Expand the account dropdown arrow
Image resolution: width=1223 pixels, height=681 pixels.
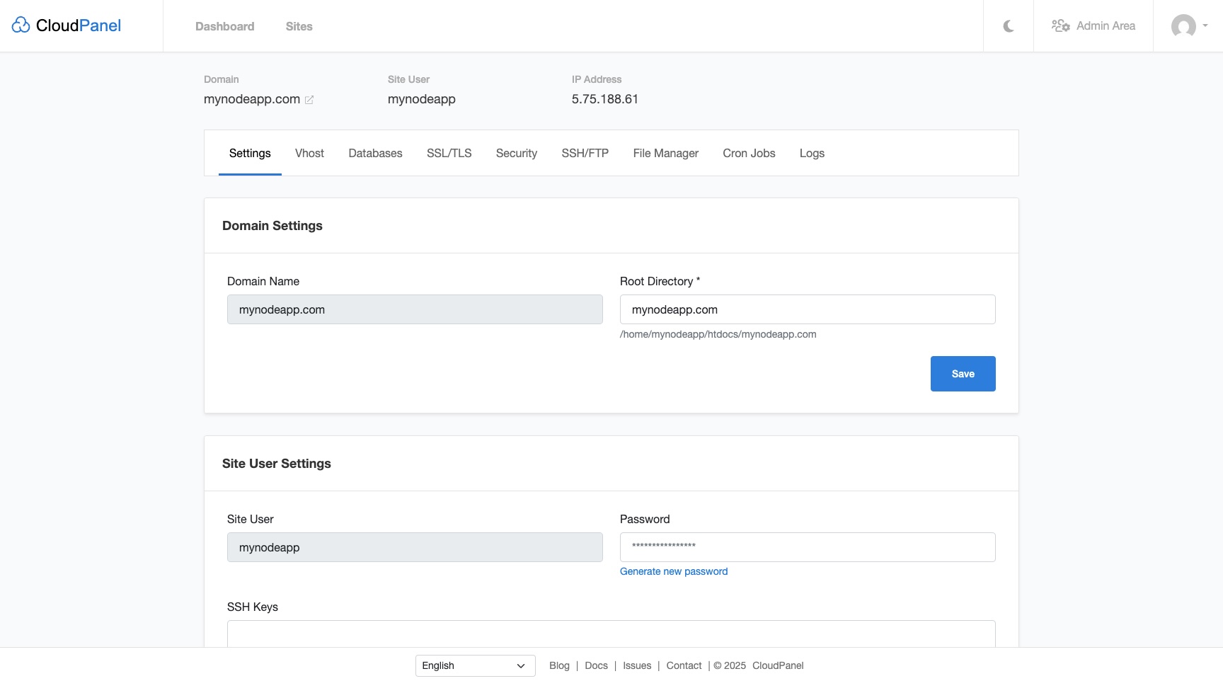click(1205, 25)
